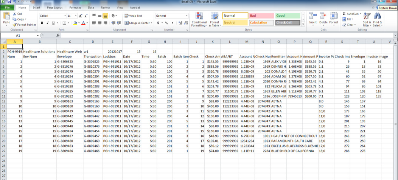
Task: Toggle bold formatting
Action: pyautogui.click(x=42, y=23)
